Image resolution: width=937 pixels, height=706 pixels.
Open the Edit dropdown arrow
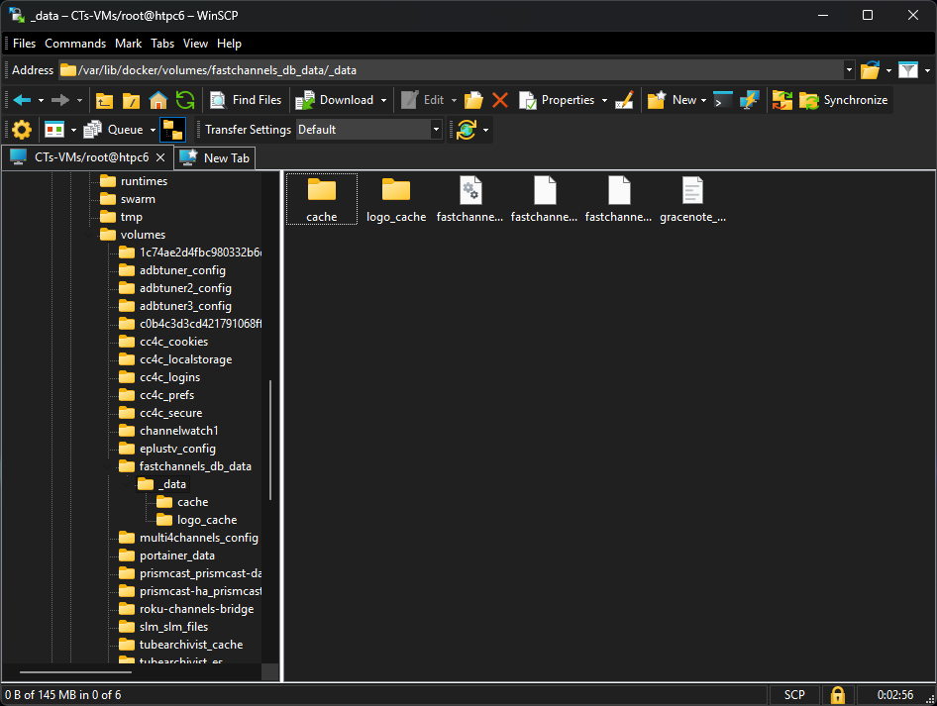(x=454, y=100)
